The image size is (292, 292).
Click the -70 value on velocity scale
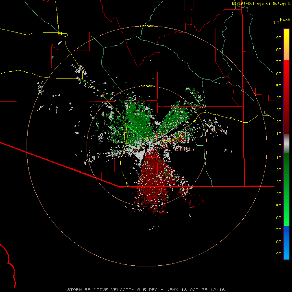coord(277,230)
